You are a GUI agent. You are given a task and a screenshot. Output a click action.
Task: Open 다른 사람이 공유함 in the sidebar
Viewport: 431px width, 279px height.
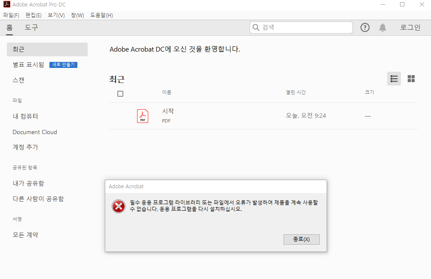(x=38, y=199)
